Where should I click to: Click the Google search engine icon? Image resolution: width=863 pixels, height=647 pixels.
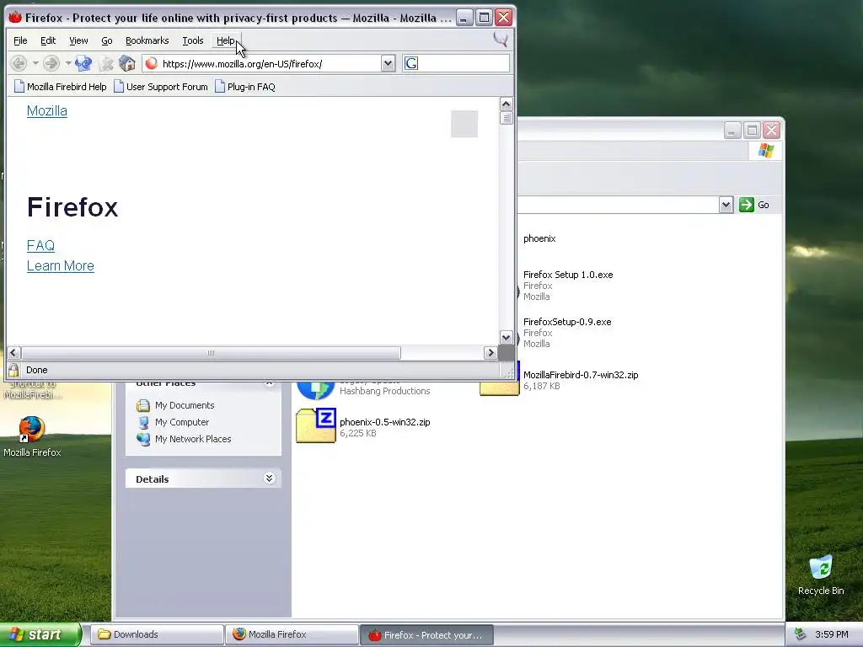click(x=411, y=64)
